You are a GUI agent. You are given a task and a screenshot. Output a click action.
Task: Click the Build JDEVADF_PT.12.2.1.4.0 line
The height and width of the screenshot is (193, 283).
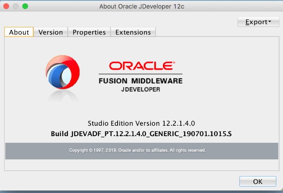[141, 134]
